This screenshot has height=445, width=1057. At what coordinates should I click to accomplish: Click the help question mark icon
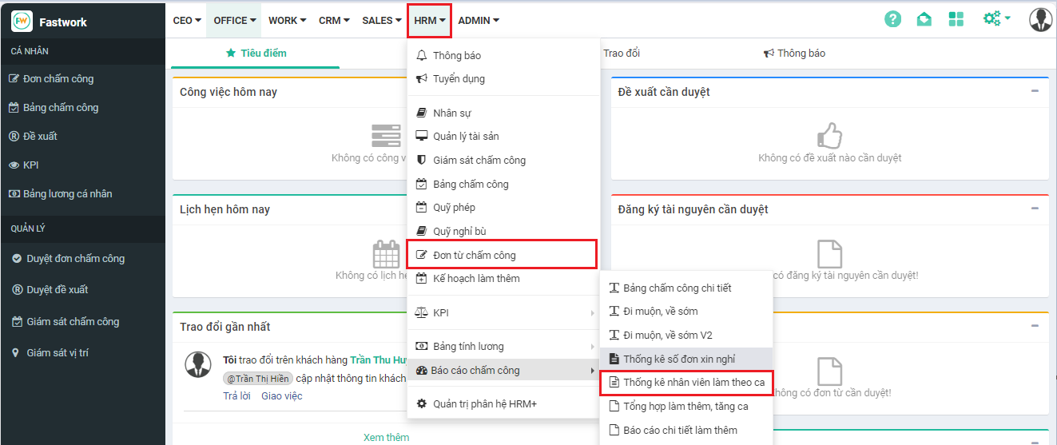[x=892, y=19]
